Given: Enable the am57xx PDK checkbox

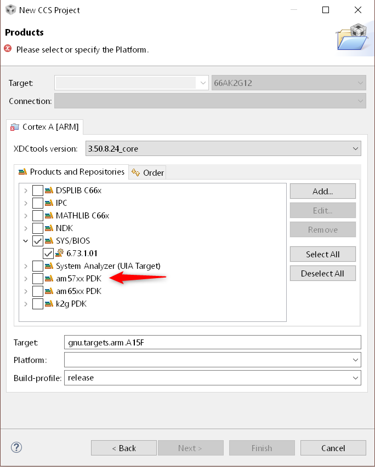Looking at the screenshot, I should (x=38, y=279).
